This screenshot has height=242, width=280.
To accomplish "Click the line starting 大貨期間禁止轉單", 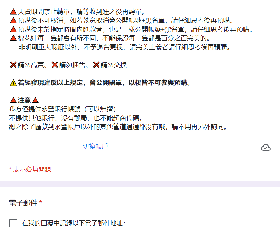I will point(81,12).
